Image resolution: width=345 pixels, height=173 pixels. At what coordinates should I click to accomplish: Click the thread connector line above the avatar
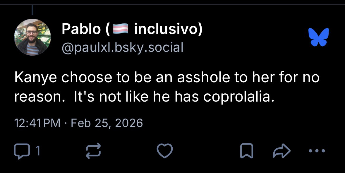33,10
